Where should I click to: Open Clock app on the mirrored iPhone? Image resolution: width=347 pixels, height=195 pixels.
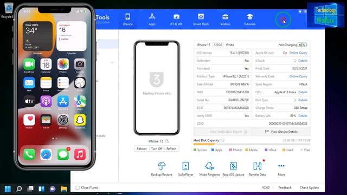pyautogui.click(x=80, y=83)
